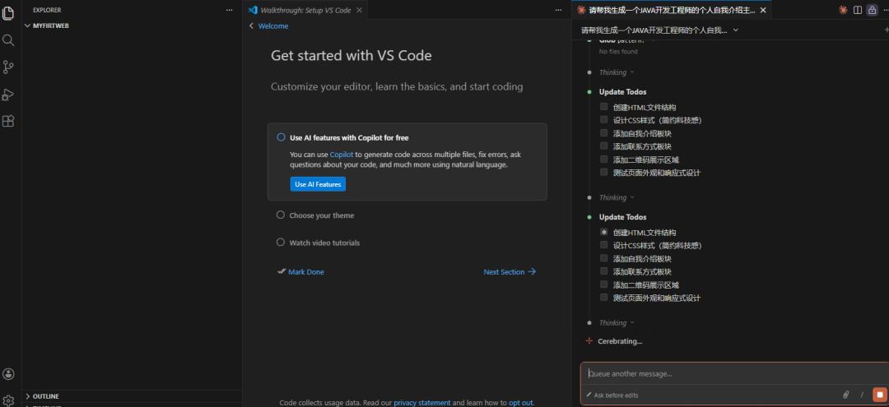
Task: Open the Run and Debug view icon
Action: (8, 94)
